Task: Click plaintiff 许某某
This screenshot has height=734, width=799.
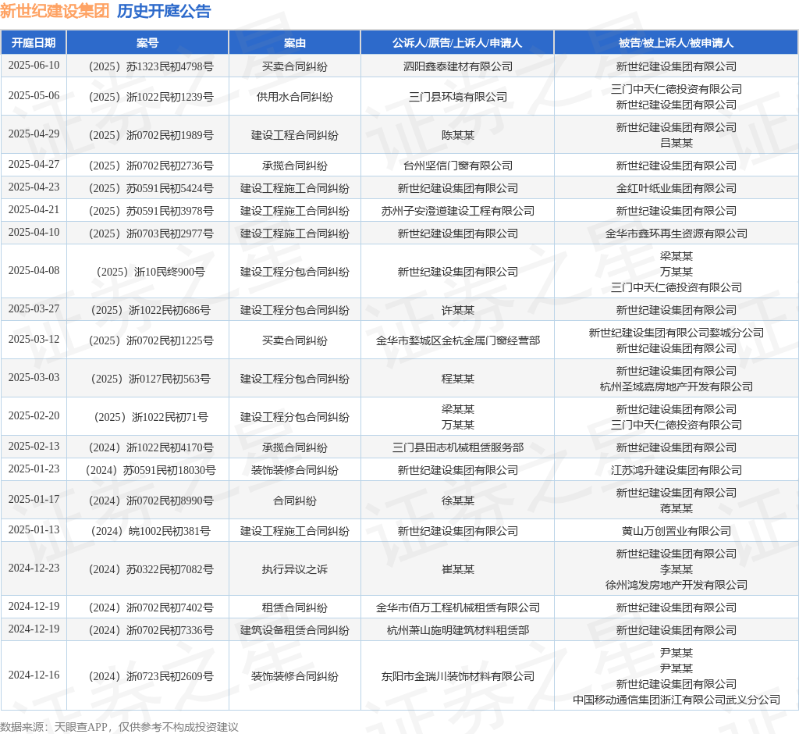Action: click(x=457, y=310)
